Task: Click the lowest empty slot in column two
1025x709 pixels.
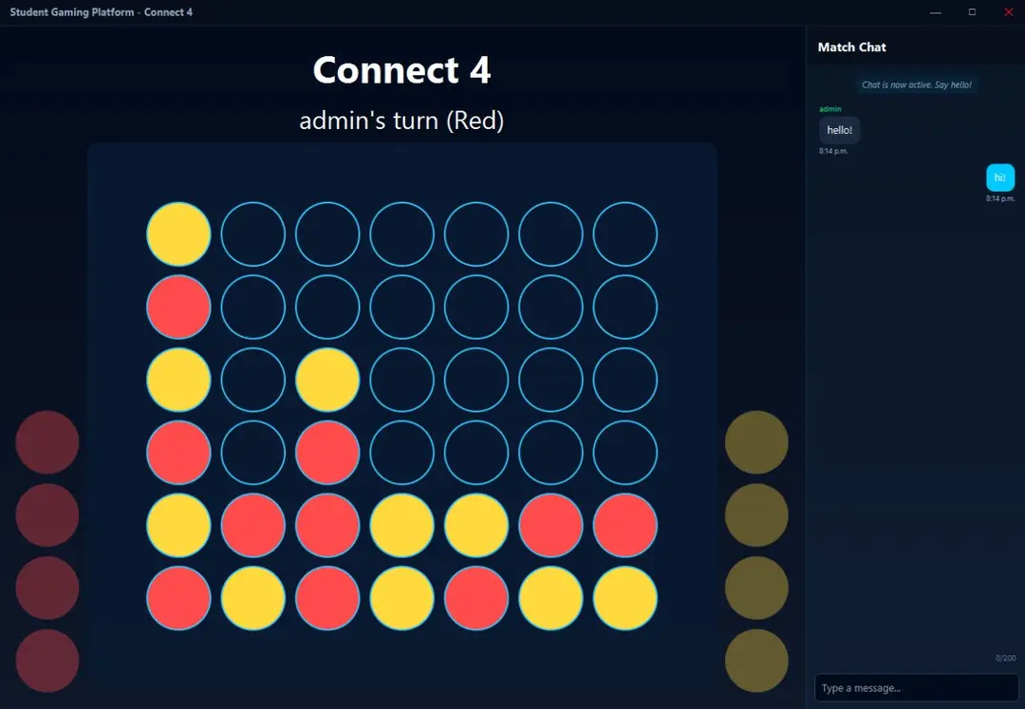Action: click(253, 452)
